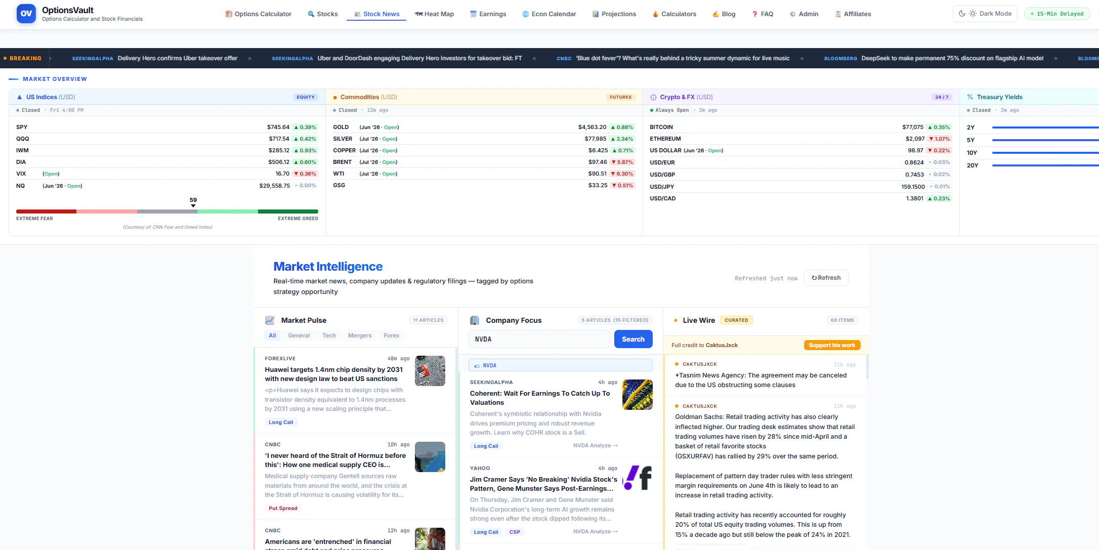Click the US Indices triangle icon

click(x=20, y=97)
